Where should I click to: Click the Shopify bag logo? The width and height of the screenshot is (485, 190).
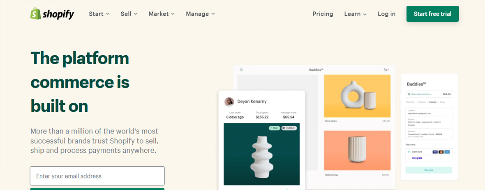[x=35, y=14]
